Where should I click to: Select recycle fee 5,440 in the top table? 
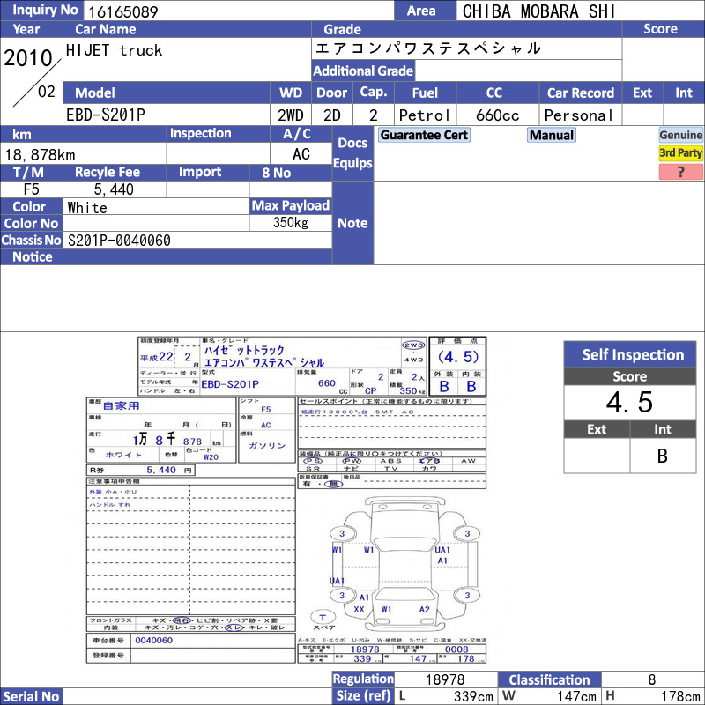pyautogui.click(x=114, y=189)
